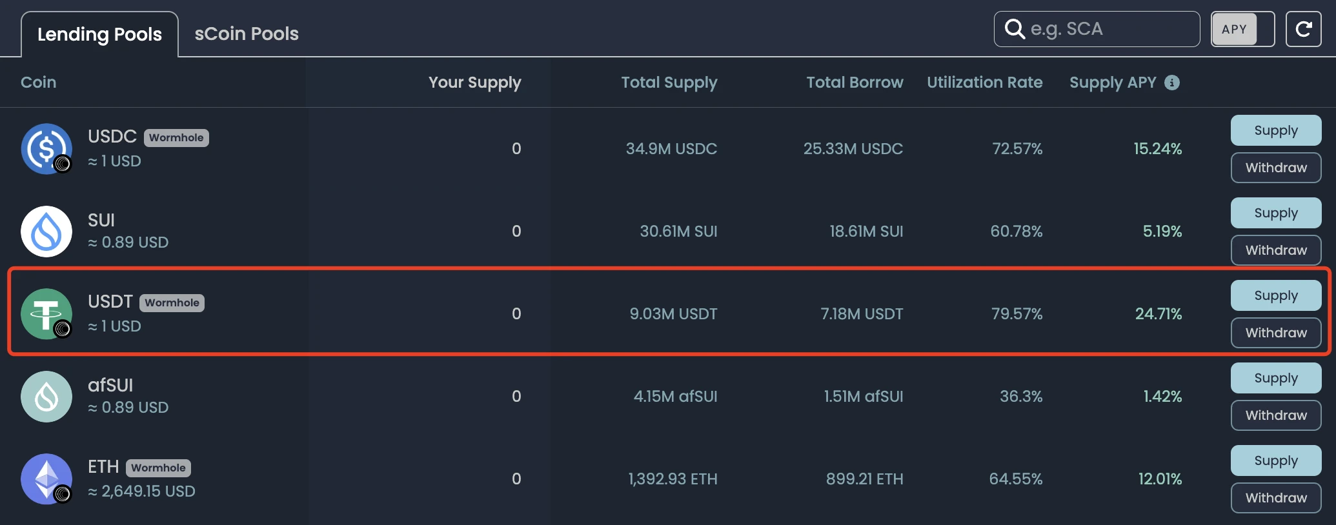
Task: Click Supply in the SUI row
Action: 1275,213
